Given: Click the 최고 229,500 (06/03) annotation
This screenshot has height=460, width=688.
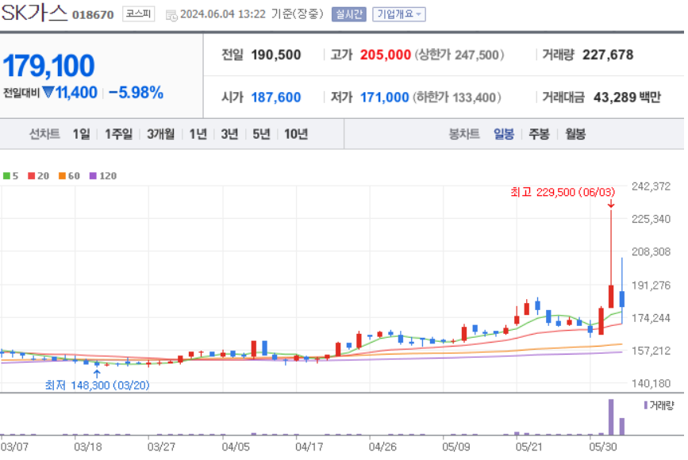Looking at the screenshot, I should coord(563,192).
